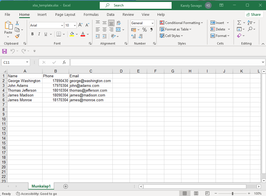266x196 pixels.
Task: Open the Name Box C11 dropdown
Action: point(27,62)
